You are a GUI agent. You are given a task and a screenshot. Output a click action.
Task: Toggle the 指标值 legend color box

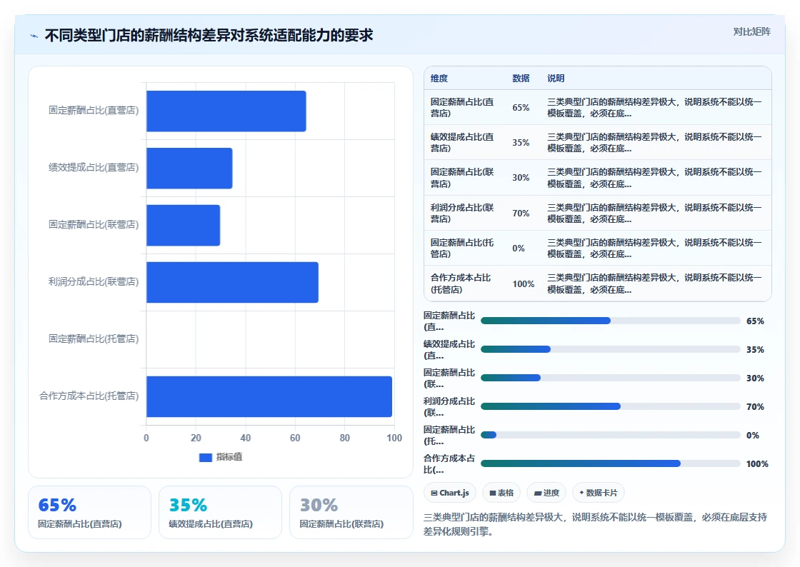pyautogui.click(x=205, y=457)
